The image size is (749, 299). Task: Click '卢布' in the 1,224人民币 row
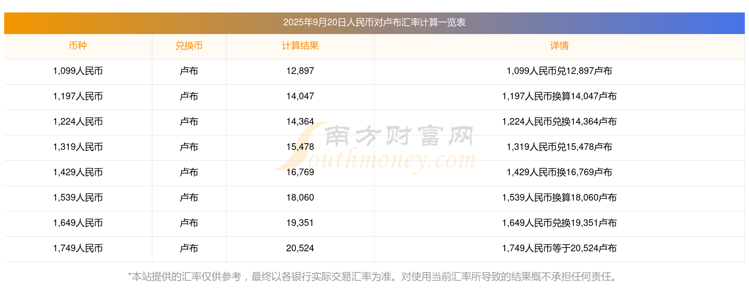pyautogui.click(x=189, y=122)
